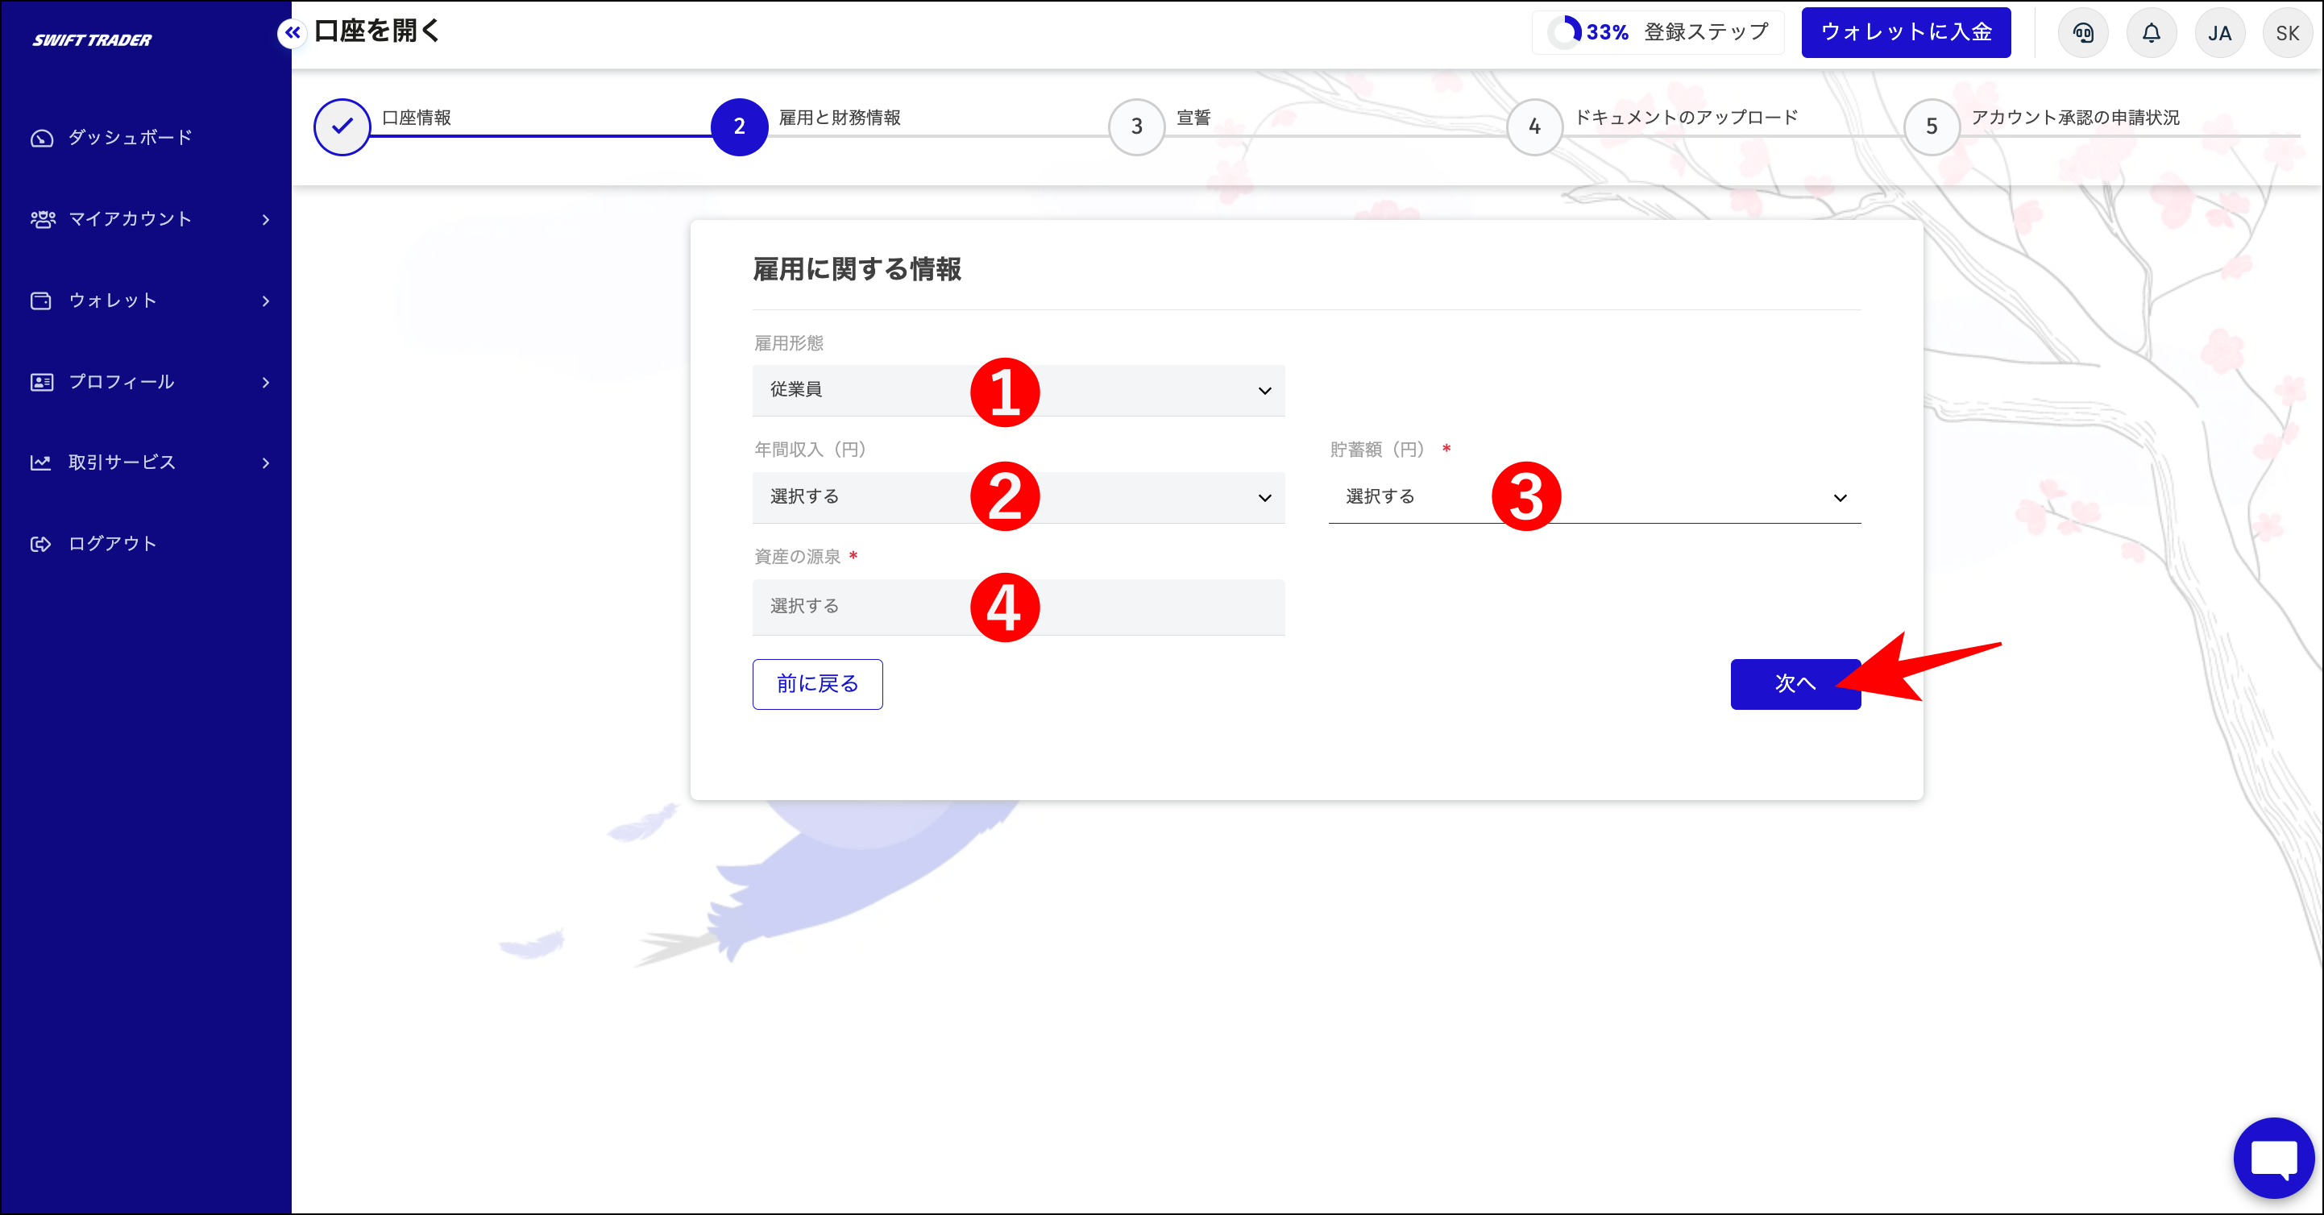Click the headset support icon

tap(2082, 33)
